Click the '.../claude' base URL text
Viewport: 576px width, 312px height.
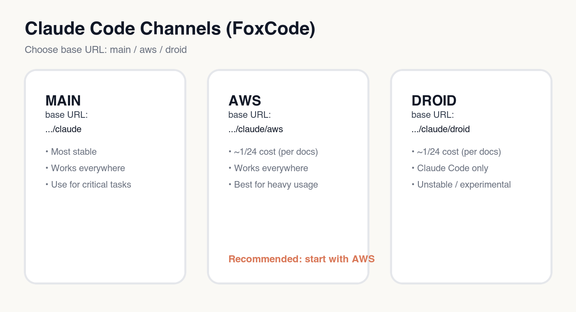click(x=63, y=129)
